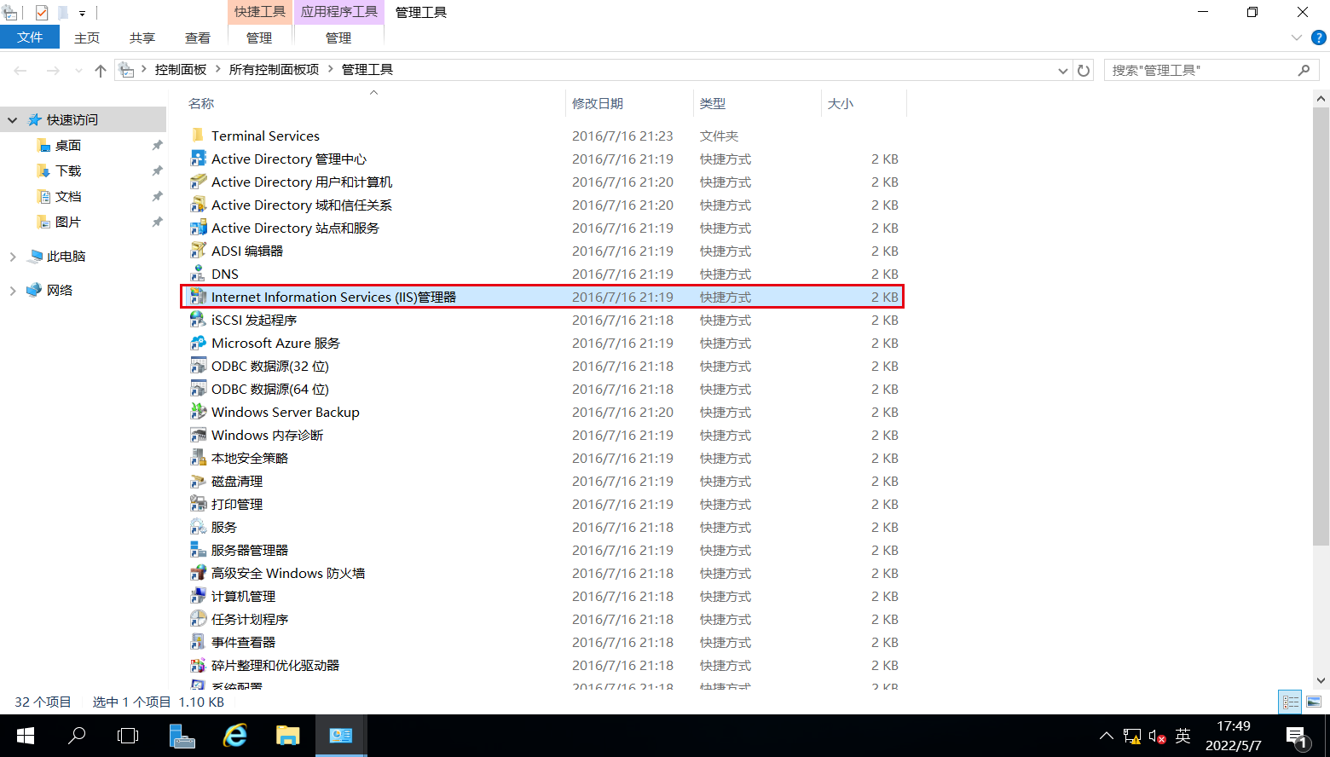Open the taskbar Task View button
This screenshot has width=1330, height=757.
pos(128,736)
